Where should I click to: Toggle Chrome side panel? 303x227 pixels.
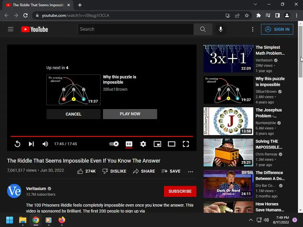point(278,15)
